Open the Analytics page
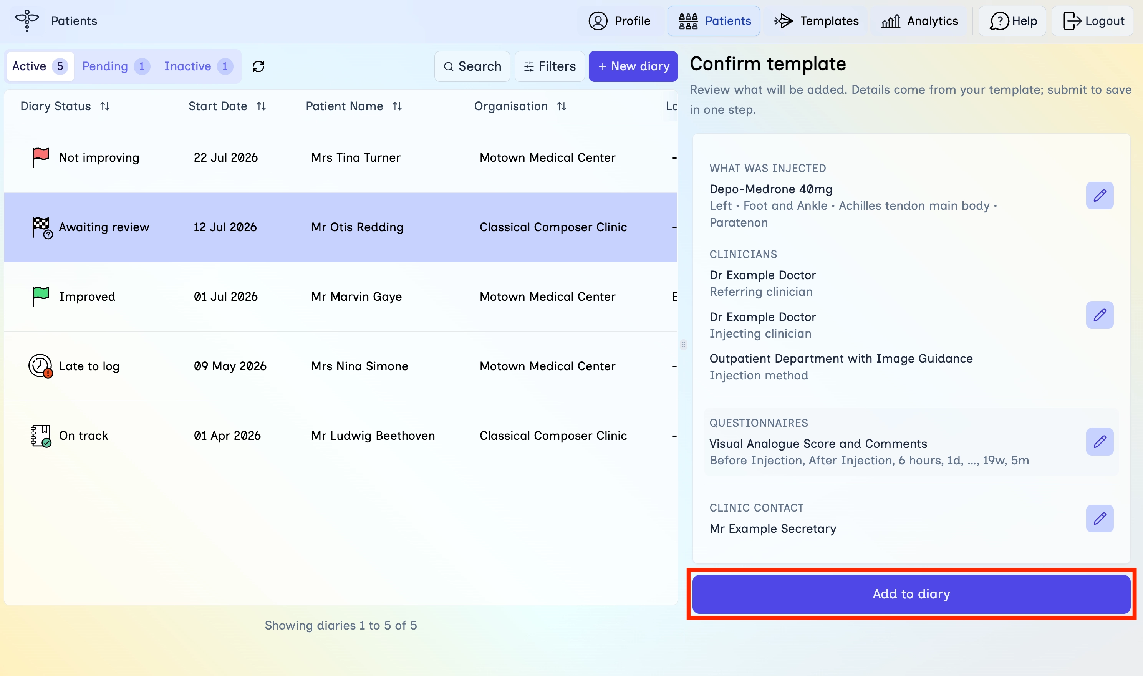This screenshot has height=676, width=1143. click(x=919, y=21)
